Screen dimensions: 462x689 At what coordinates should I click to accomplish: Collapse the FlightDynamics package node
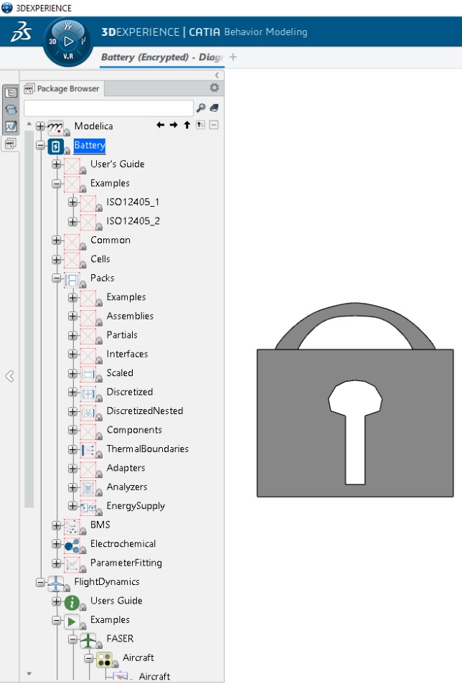[x=40, y=582]
